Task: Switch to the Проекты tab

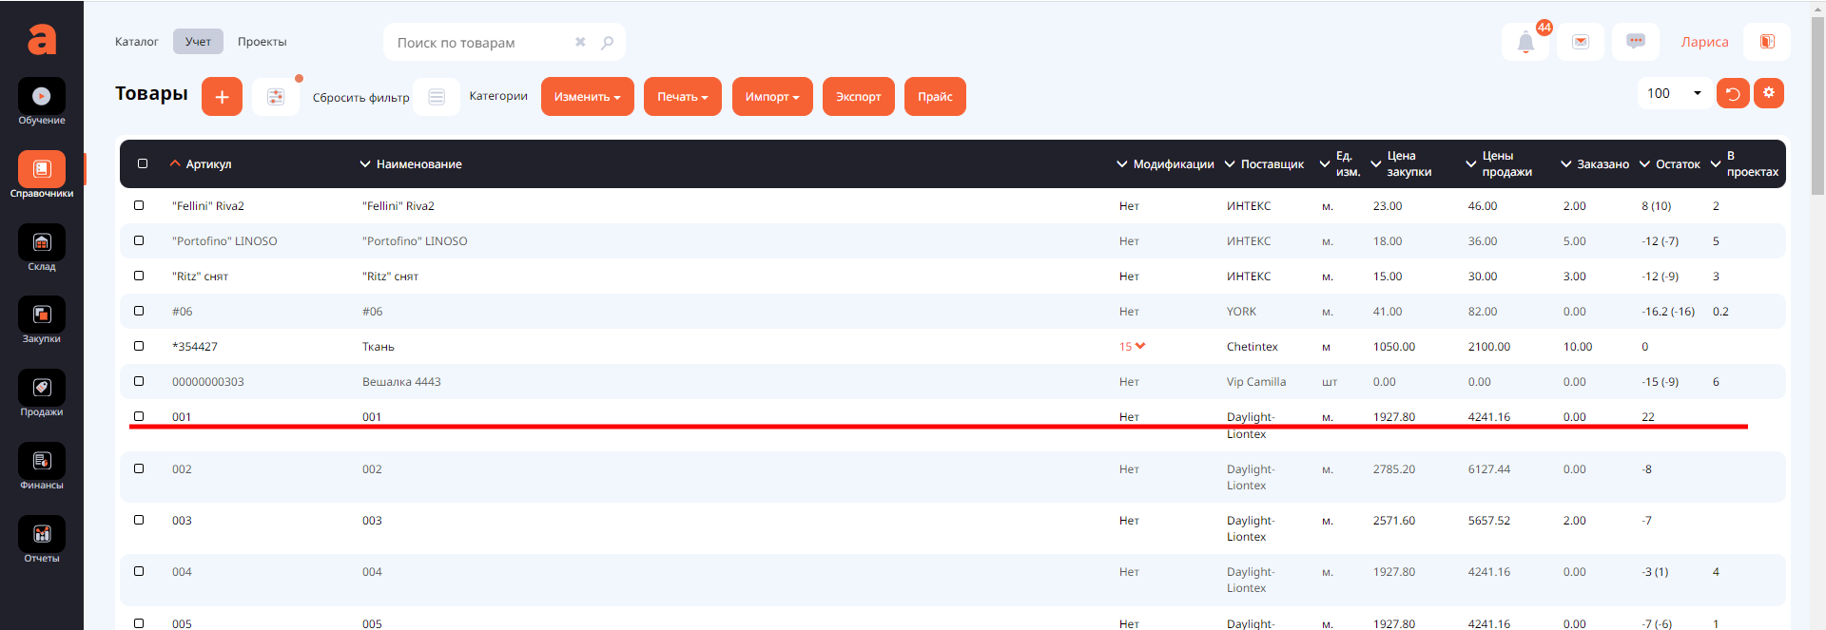Action: (x=262, y=42)
